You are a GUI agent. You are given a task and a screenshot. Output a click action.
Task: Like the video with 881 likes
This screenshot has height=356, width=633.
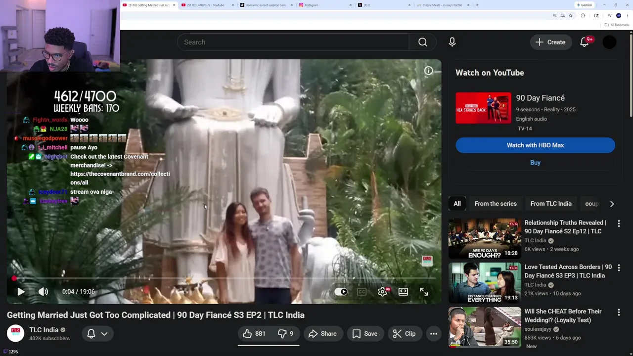point(254,334)
